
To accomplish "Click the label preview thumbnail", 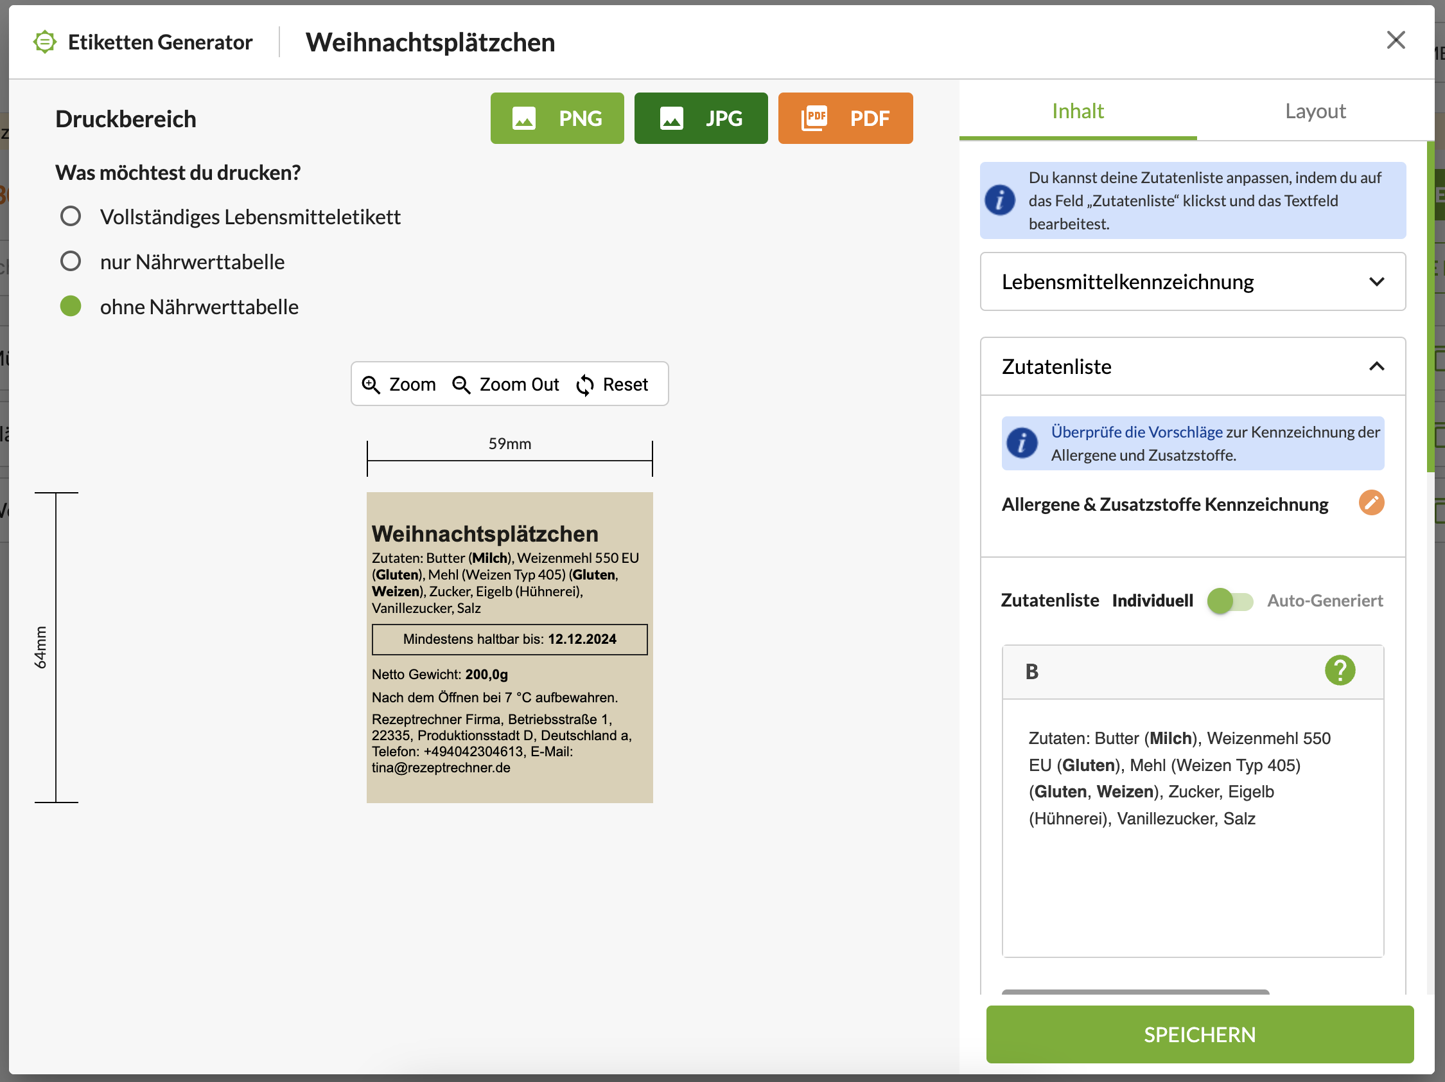I will (509, 648).
